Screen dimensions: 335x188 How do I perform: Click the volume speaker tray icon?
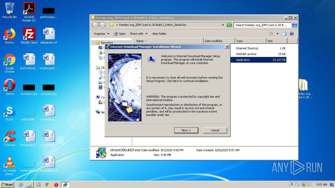[x=298, y=185]
